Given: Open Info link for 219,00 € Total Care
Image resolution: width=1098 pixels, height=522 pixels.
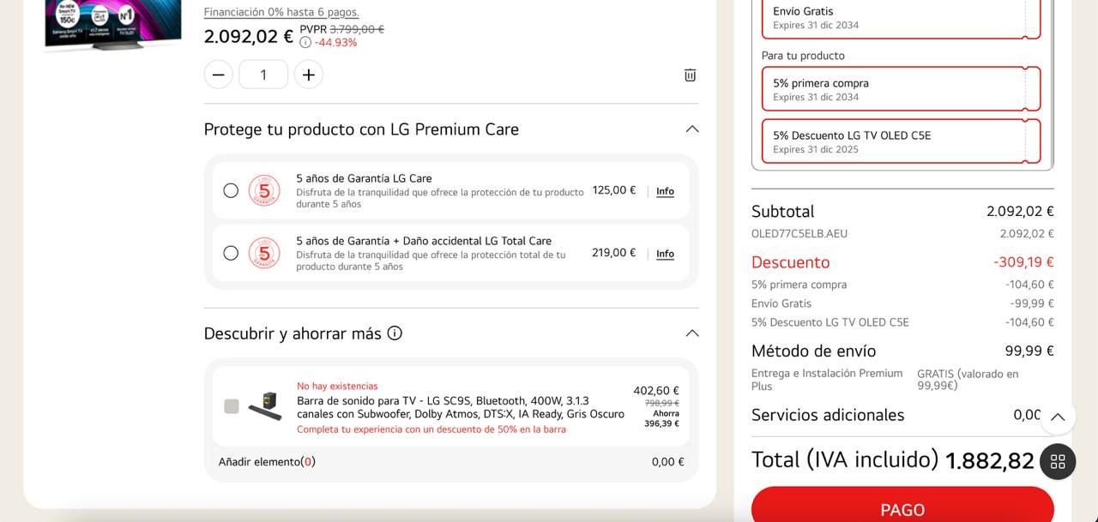Looking at the screenshot, I should (x=665, y=254).
